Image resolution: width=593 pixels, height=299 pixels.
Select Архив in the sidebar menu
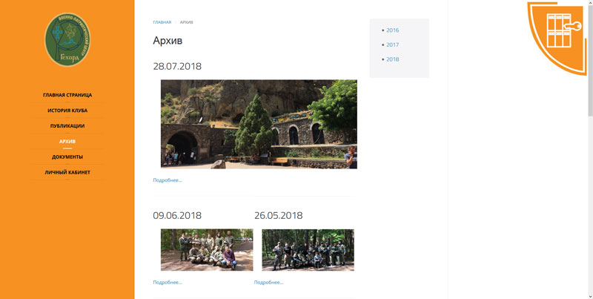click(67, 141)
